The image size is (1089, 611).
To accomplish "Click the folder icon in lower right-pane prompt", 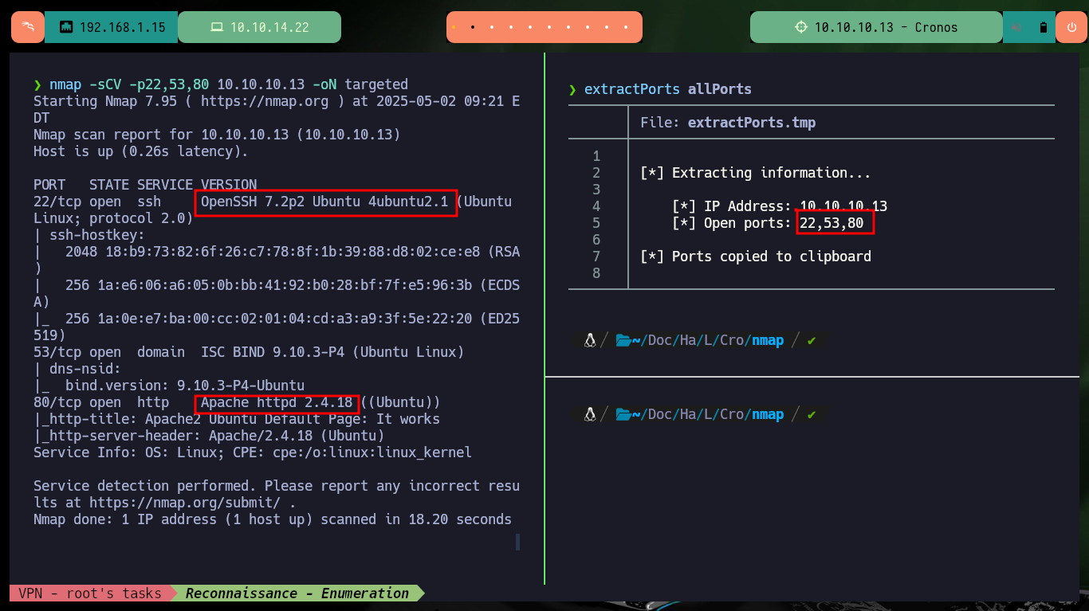I will click(x=624, y=414).
